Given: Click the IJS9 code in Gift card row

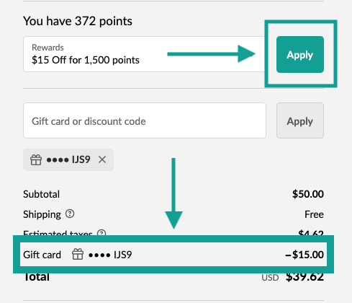Looking at the screenshot, I should tap(122, 255).
